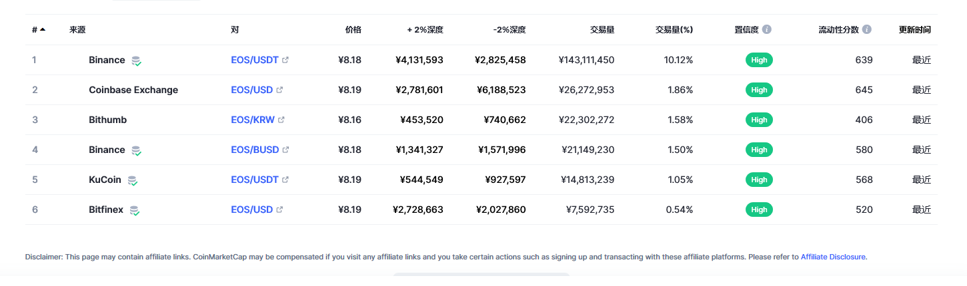Click external link icon beside Coinbase EOS/USD
Screen dimensions: 967x286
click(279, 90)
